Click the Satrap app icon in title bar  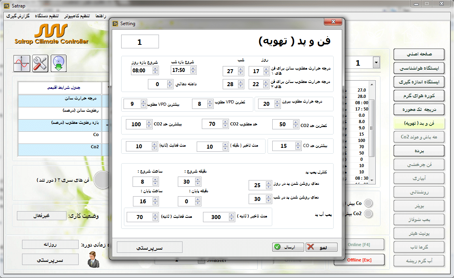click(x=6, y=6)
